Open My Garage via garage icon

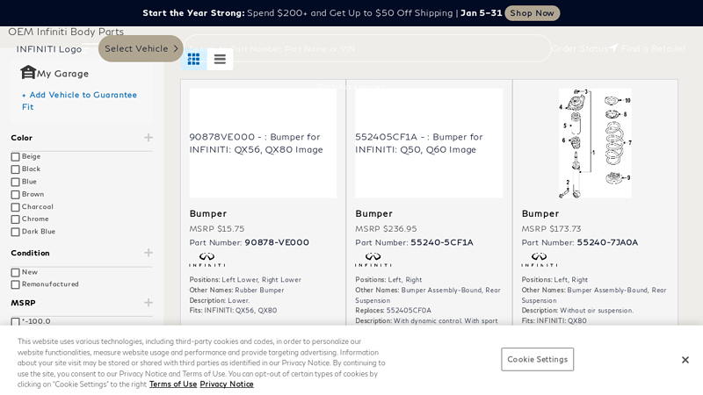(x=28, y=73)
